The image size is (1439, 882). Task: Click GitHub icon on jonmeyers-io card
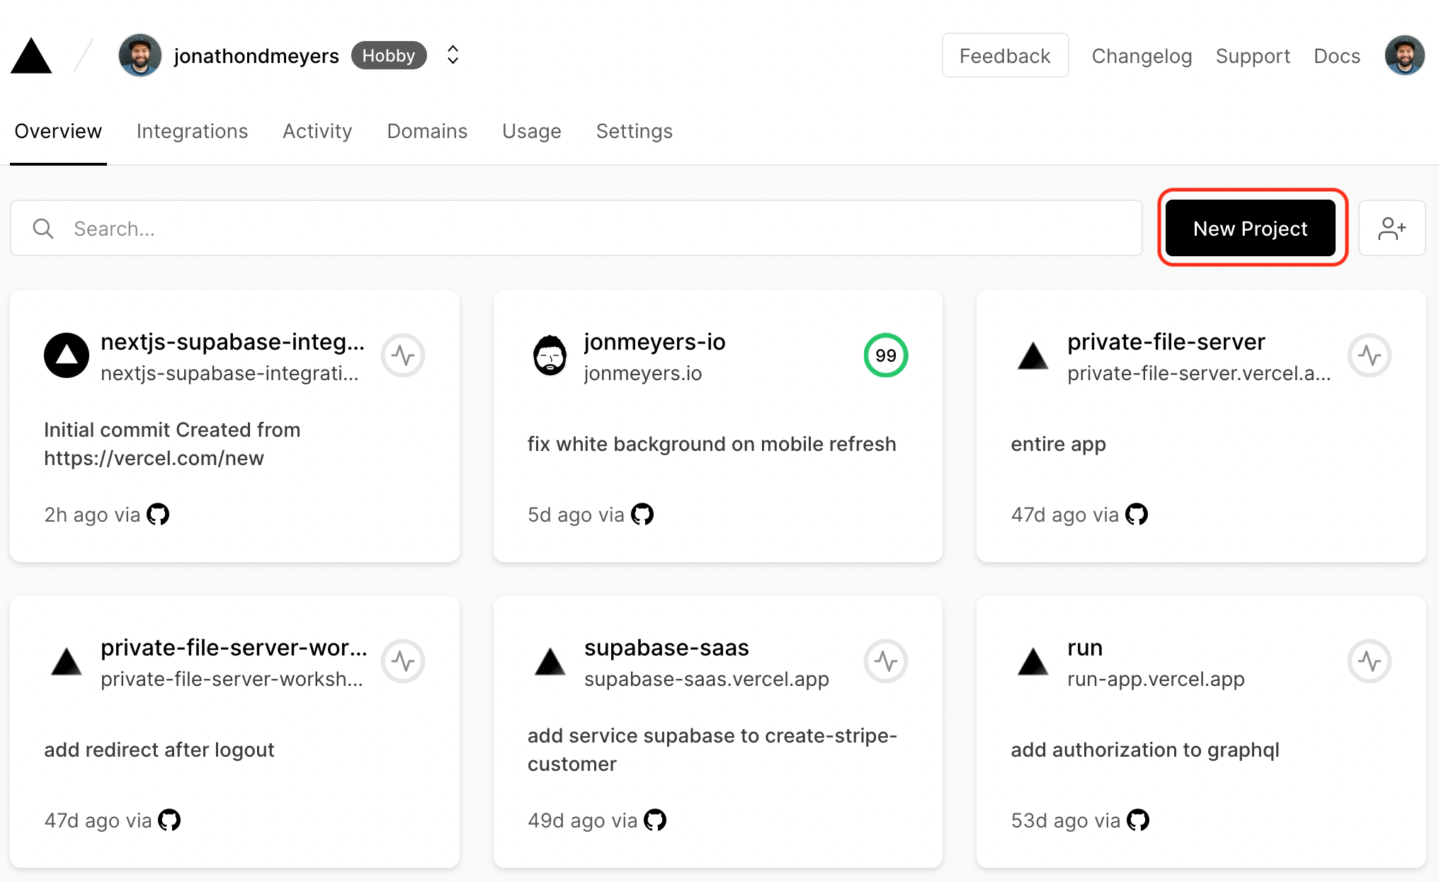click(x=642, y=514)
